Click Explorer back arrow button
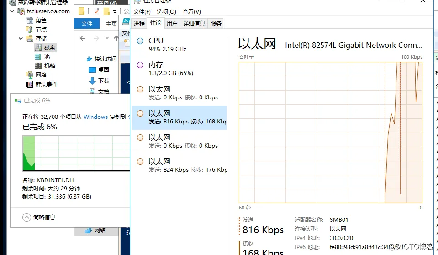Viewport: 438px width, 255px height. click(x=83, y=38)
